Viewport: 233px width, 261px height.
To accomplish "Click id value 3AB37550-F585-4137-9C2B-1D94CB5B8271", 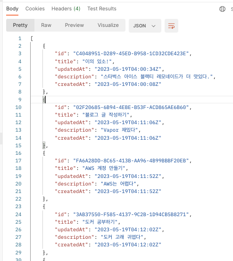I will coord(131,214).
